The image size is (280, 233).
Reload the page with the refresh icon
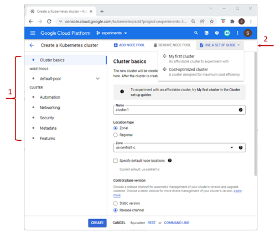(x=49, y=22)
